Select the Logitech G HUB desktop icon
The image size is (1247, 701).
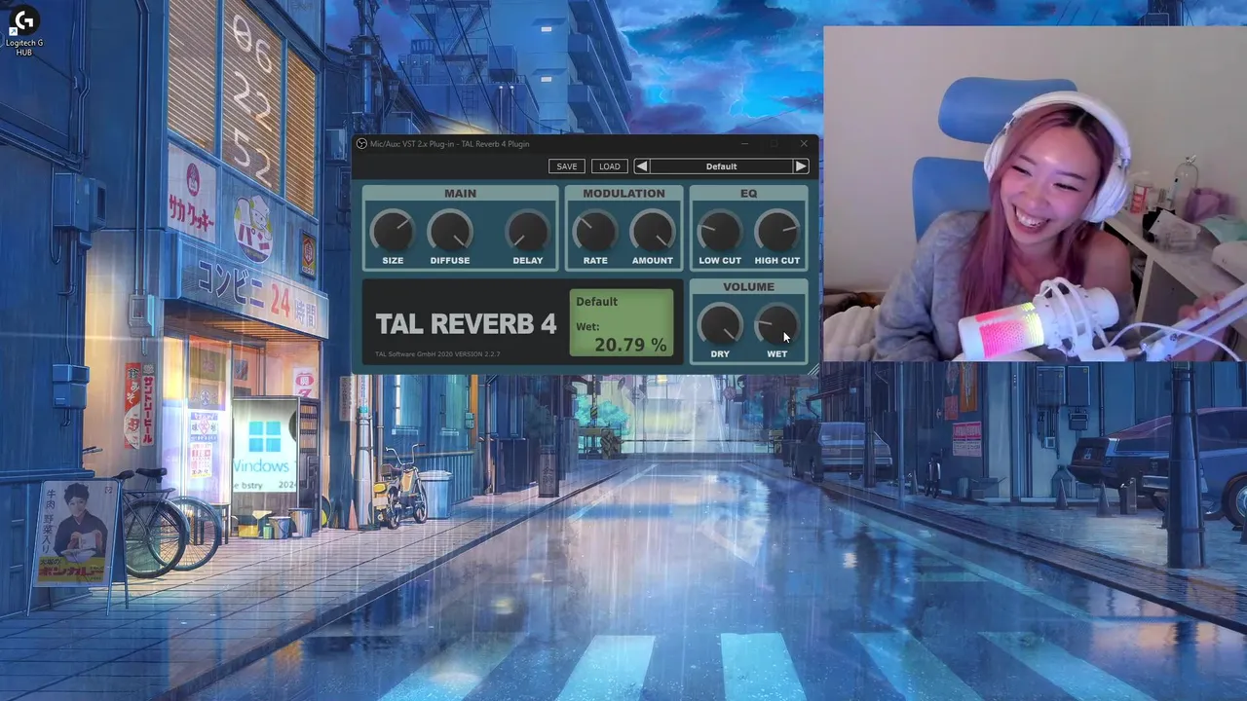[x=23, y=31]
